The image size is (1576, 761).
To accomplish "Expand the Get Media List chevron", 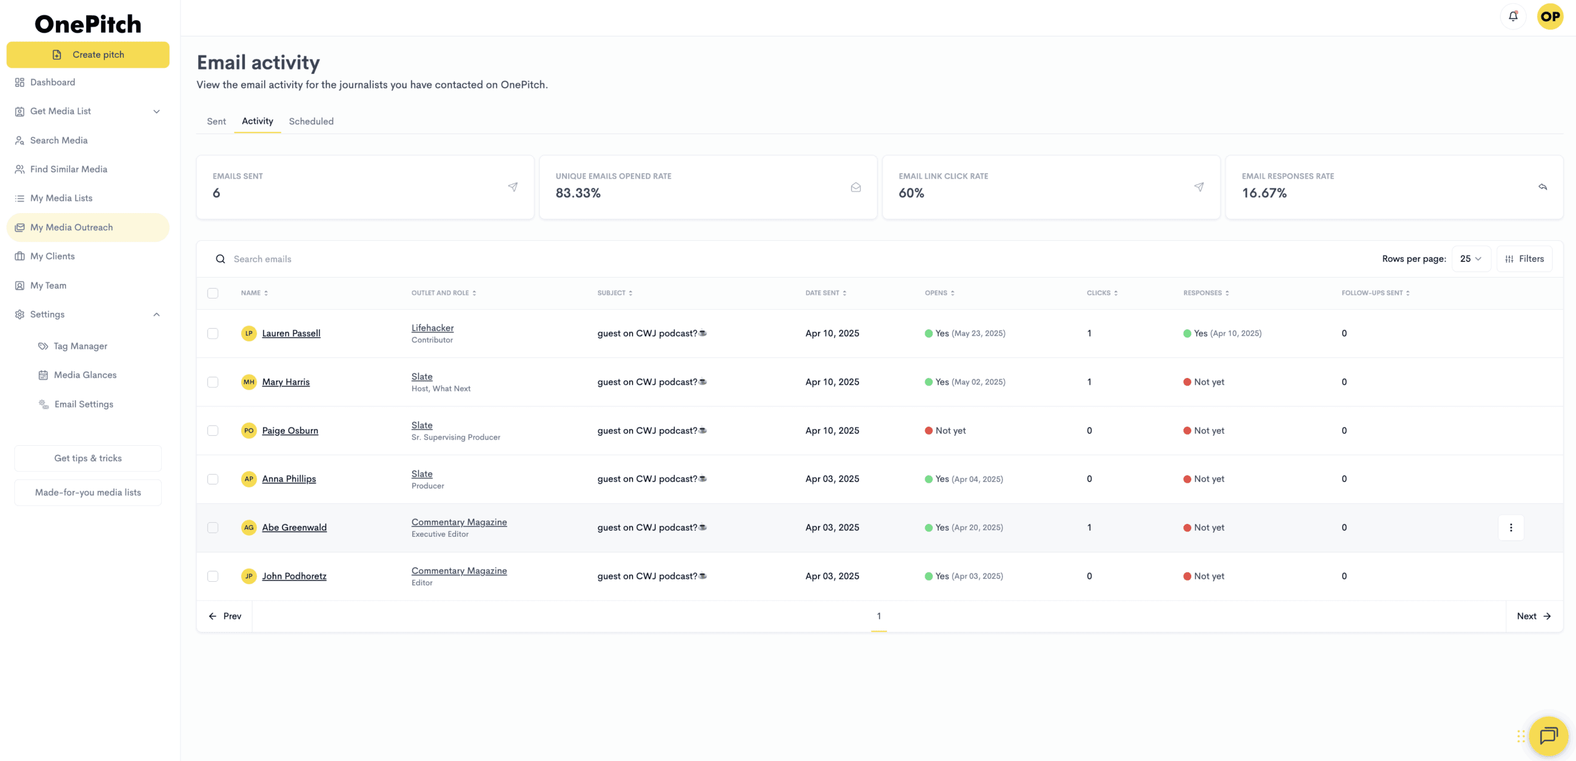I will point(156,111).
